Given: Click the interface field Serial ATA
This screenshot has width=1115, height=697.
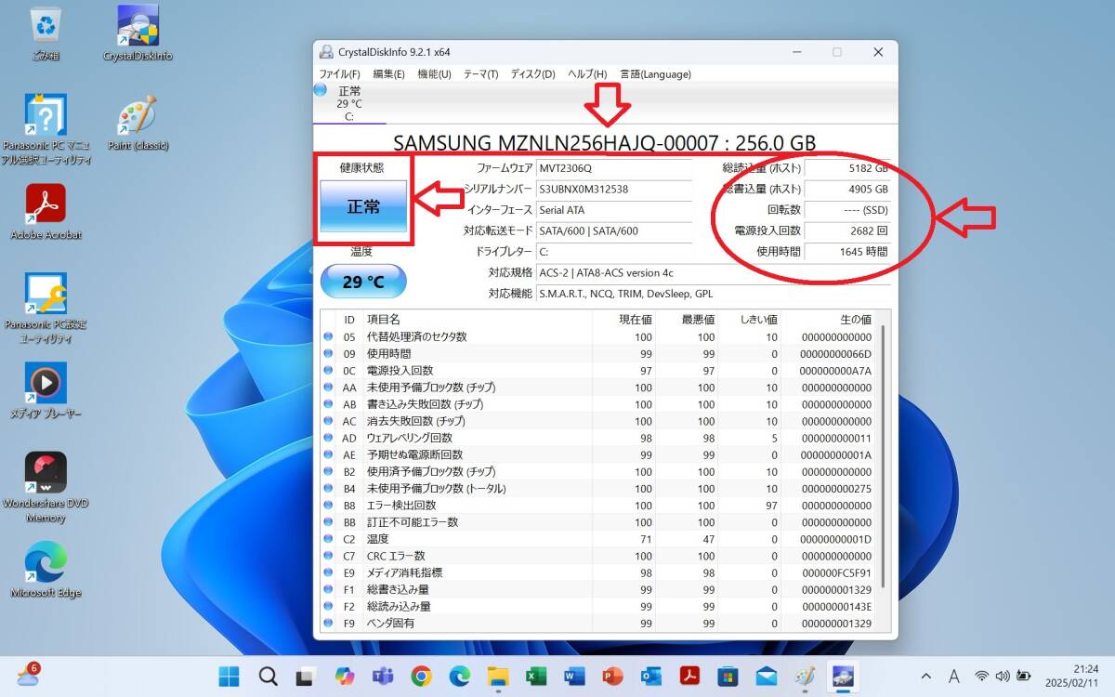Looking at the screenshot, I should (614, 210).
